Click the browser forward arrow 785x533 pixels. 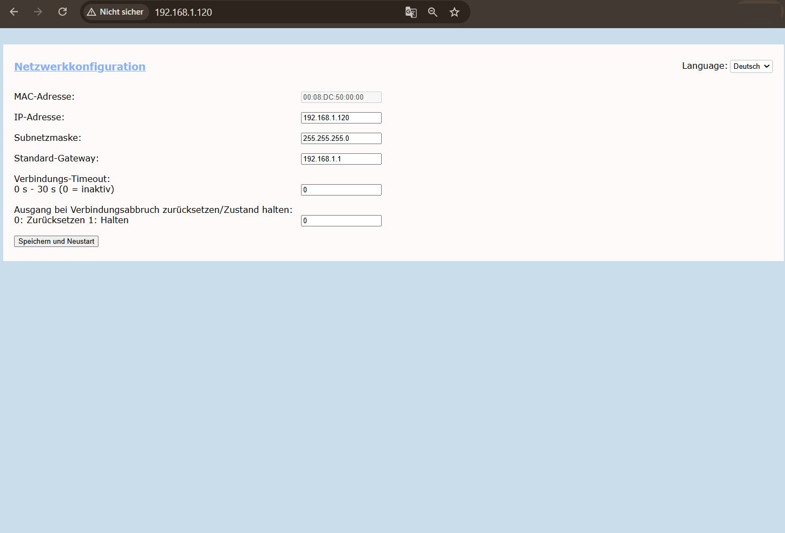(38, 12)
